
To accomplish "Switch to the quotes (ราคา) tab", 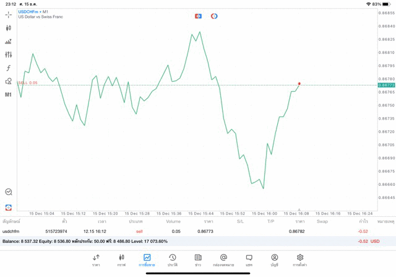I will coord(96,260).
